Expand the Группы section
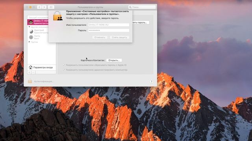 pos(30,42)
